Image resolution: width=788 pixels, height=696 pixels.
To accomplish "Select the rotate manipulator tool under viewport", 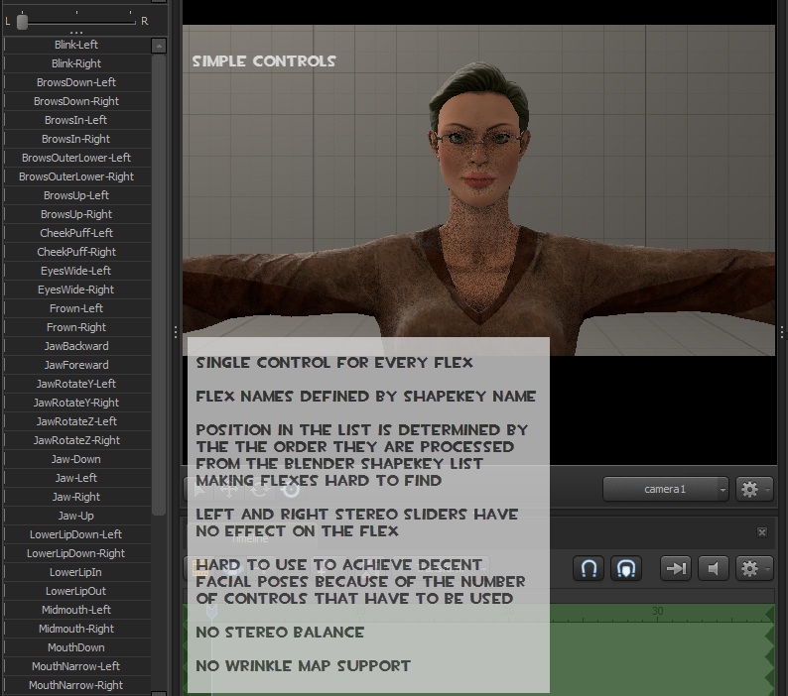I will pyautogui.click(x=260, y=489).
